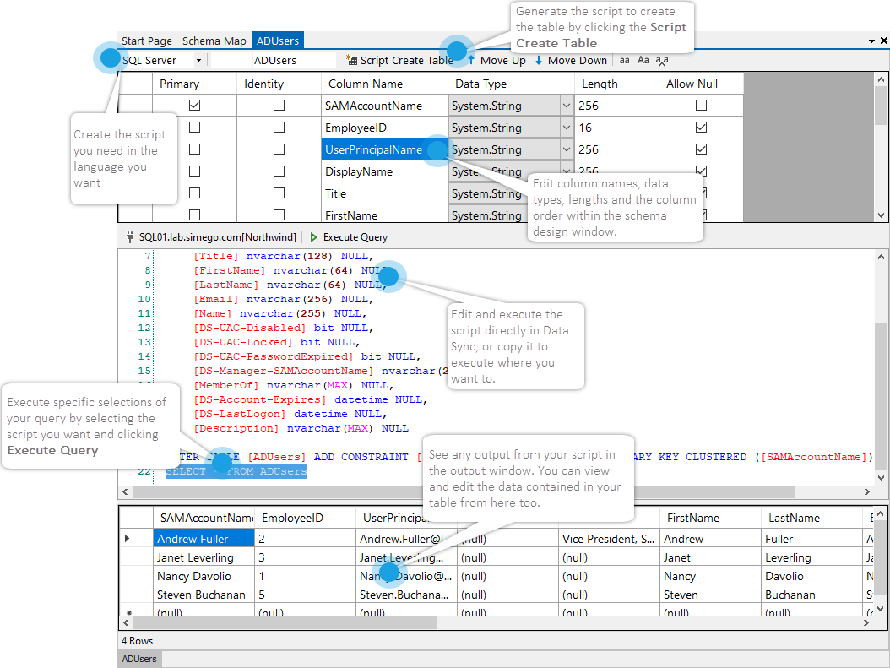Open Data Type dropdown for UserPrincipalName

coord(566,149)
